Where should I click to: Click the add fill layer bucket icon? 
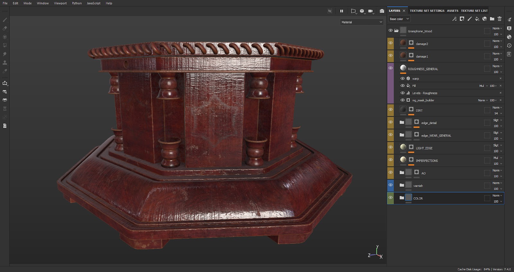[477, 19]
